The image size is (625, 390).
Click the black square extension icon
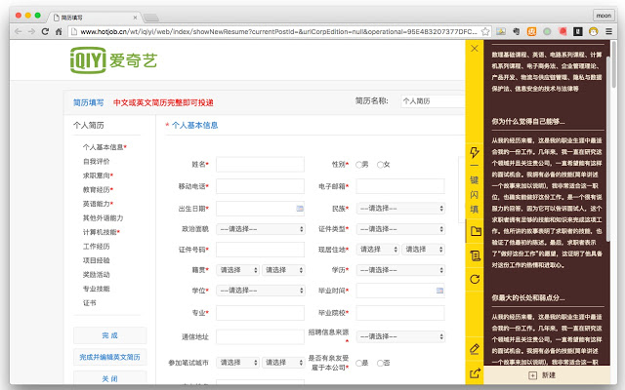click(x=578, y=31)
